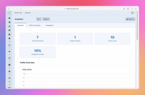Go forward with browser forward arrow
Viewport: 145px width, 95px height.
[17, 9]
